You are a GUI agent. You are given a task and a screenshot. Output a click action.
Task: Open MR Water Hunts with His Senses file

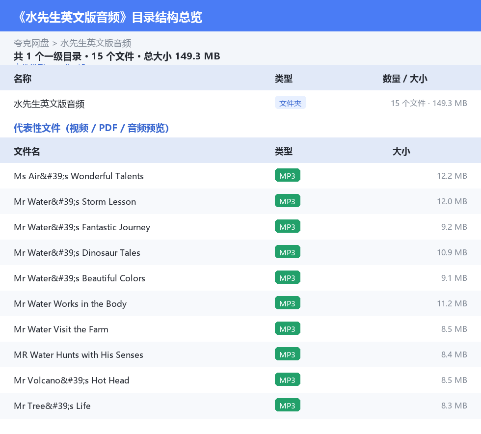pos(79,354)
